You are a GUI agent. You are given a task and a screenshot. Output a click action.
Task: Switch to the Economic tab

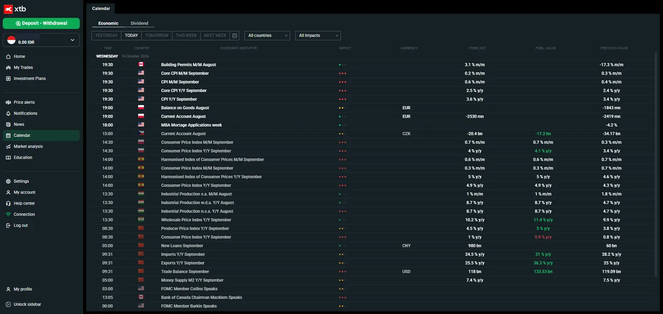108,23
